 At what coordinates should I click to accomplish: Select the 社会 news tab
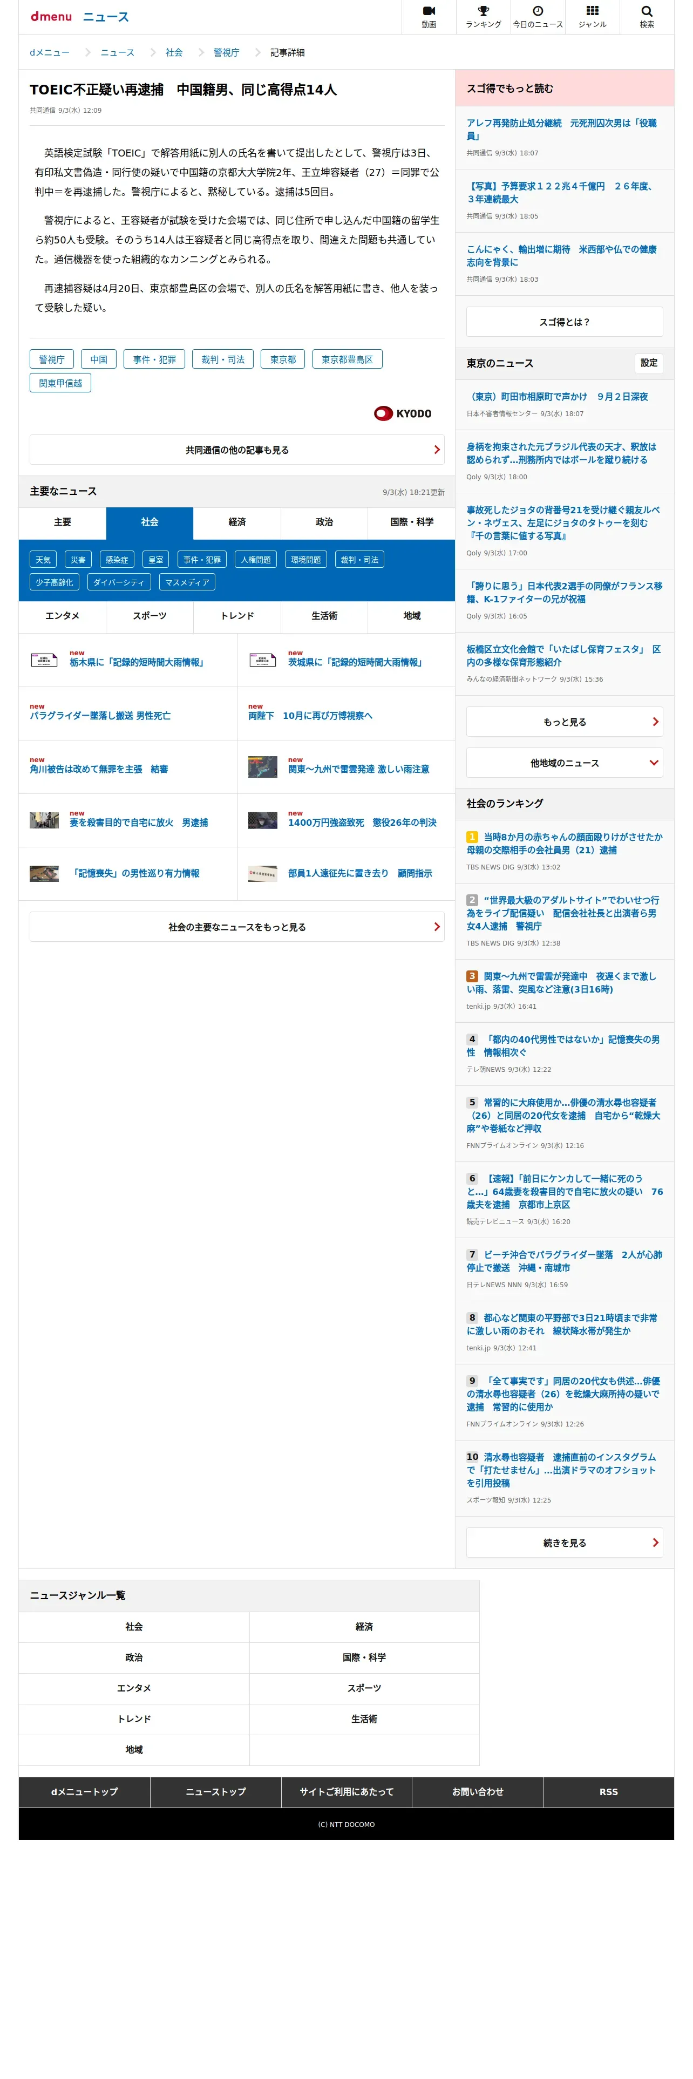click(x=150, y=522)
